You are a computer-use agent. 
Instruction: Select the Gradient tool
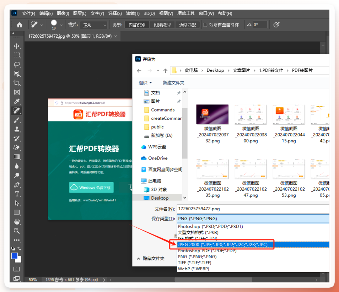17,157
